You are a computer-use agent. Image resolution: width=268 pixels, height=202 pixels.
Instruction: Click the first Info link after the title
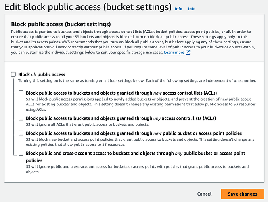click(178, 9)
